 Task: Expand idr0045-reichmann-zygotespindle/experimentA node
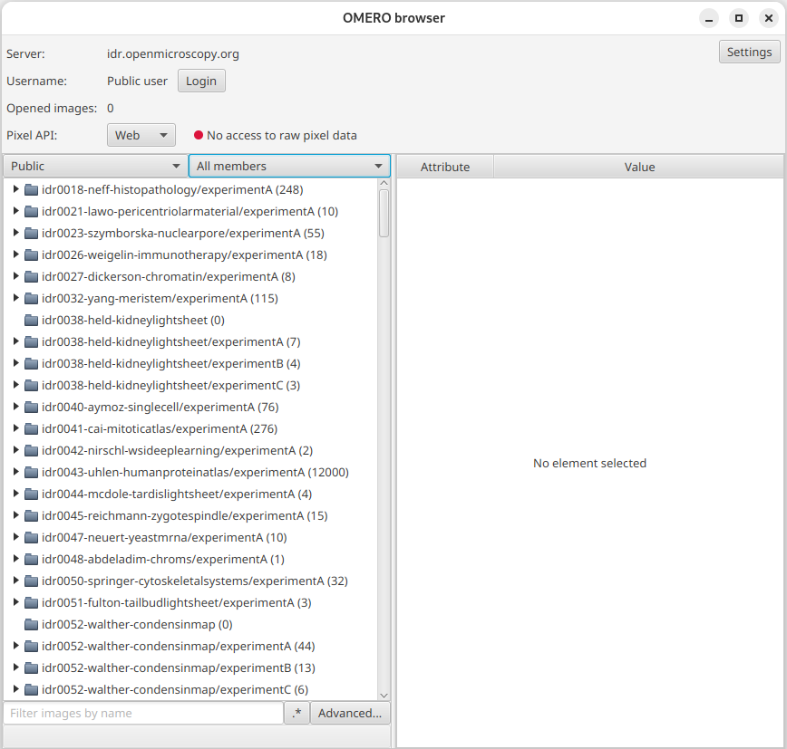click(x=15, y=515)
